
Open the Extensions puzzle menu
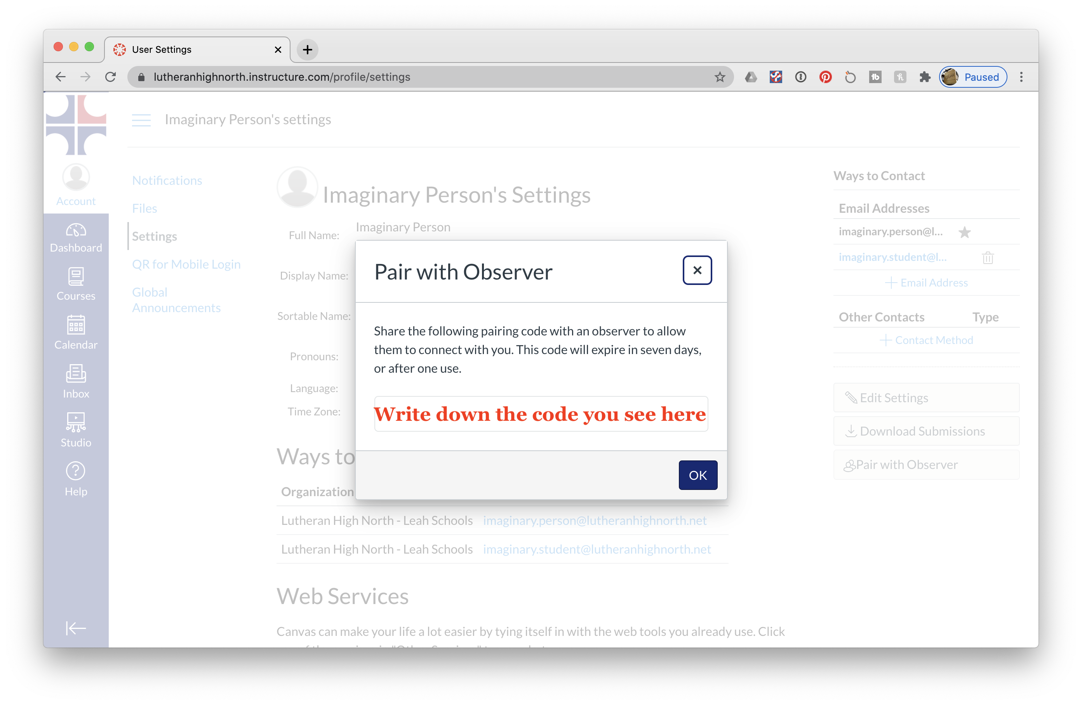(925, 77)
